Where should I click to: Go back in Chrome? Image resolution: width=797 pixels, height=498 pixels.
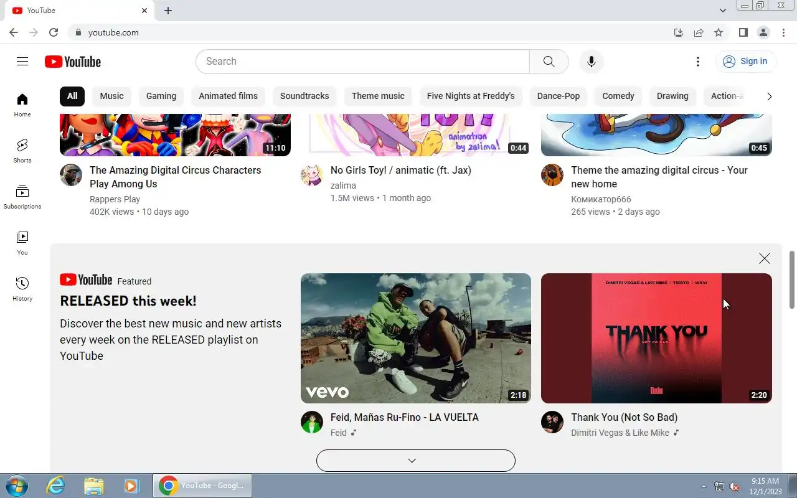[x=14, y=32]
